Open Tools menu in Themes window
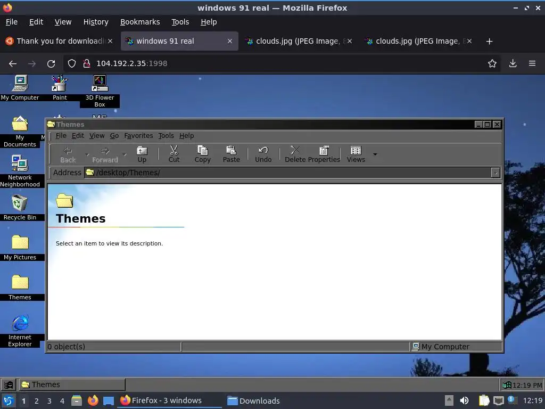The width and height of the screenshot is (545, 409). (x=166, y=136)
